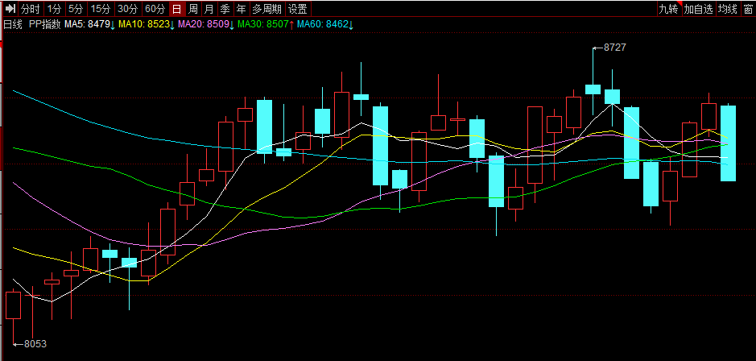Switch to 周 weekly period

pyautogui.click(x=193, y=8)
